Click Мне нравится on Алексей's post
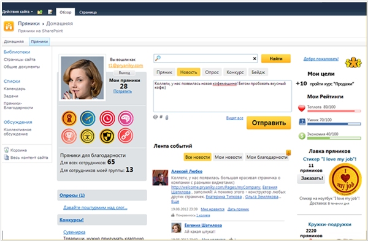Image resolution: width=368 pixels, height=241 pixels. click(213, 209)
